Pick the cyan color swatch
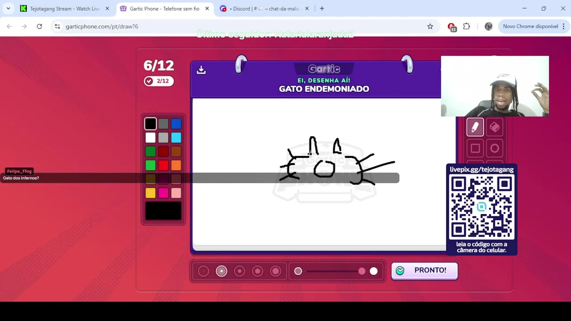 click(176, 138)
